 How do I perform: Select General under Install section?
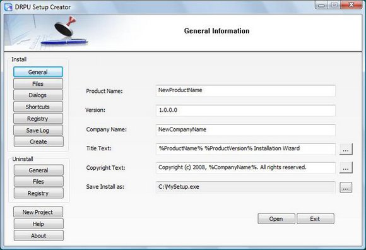pyautogui.click(x=38, y=72)
